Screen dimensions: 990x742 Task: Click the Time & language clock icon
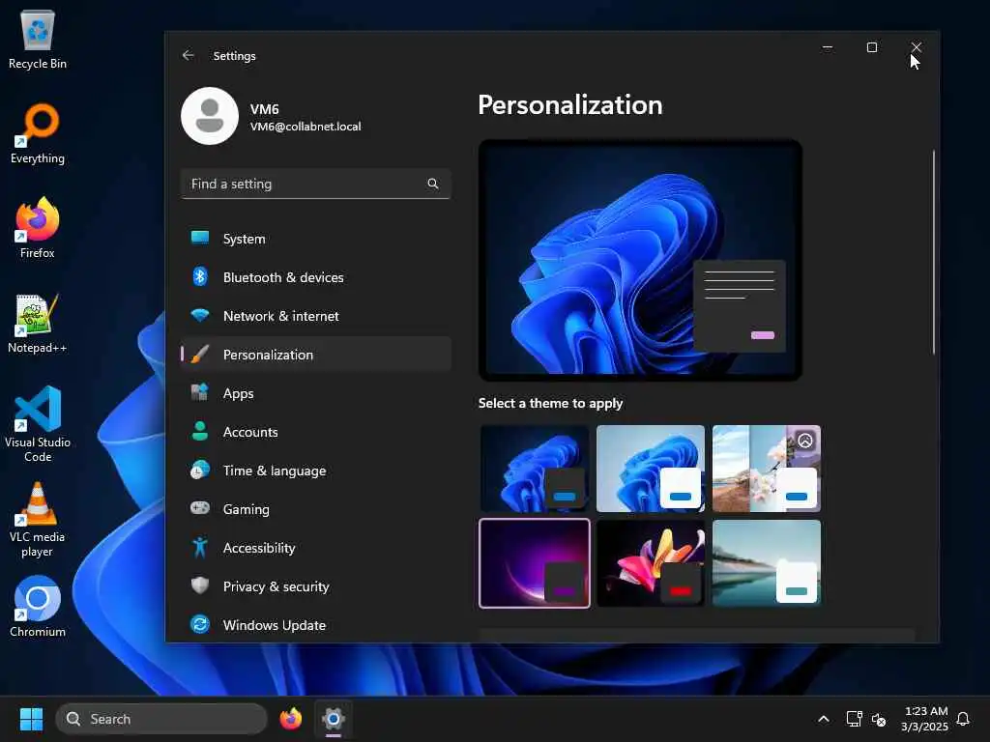[200, 471]
